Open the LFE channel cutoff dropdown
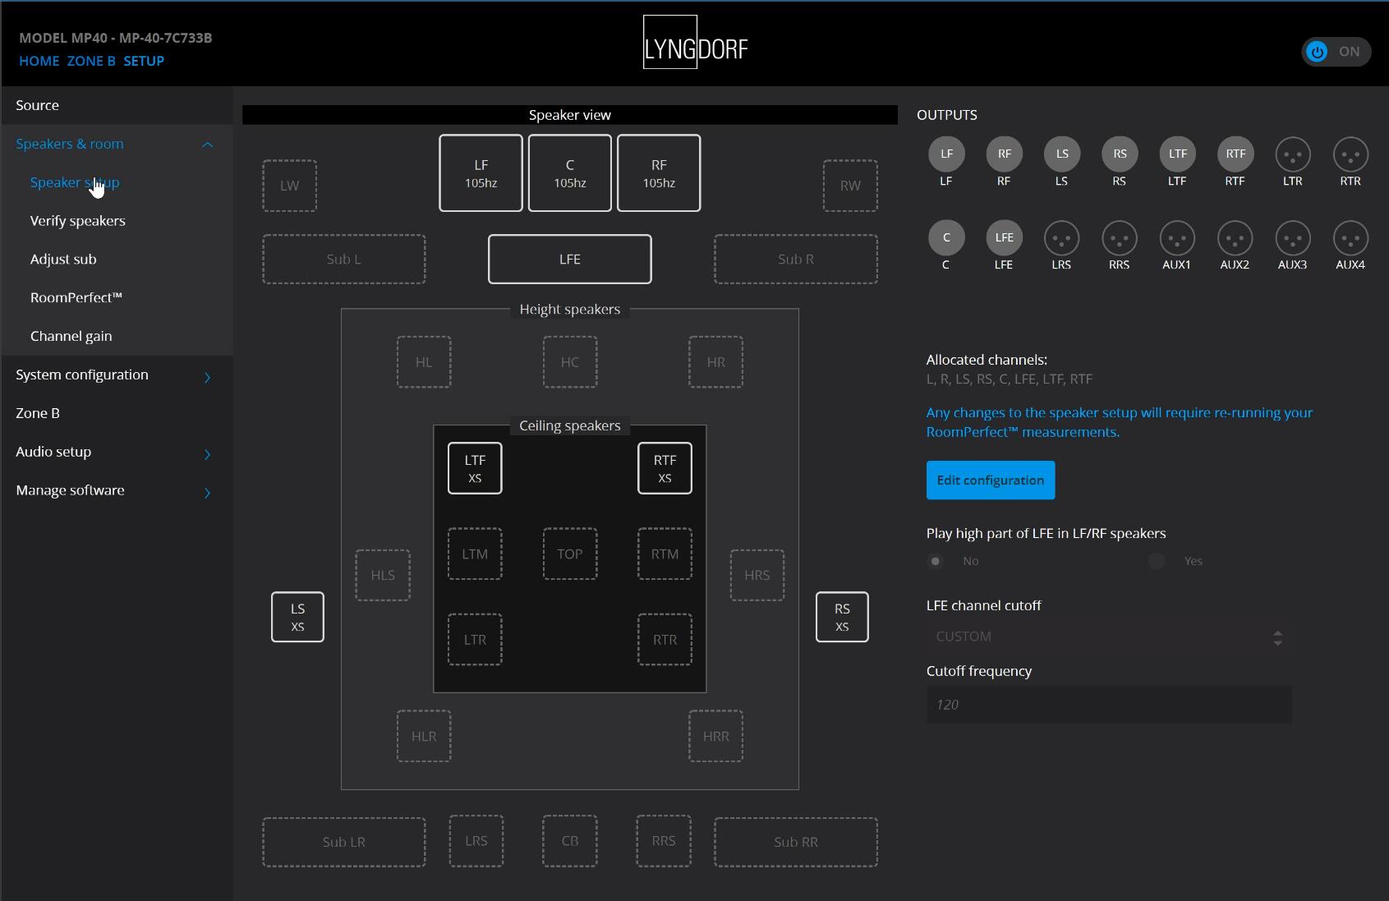Viewport: 1389px width, 901px height. click(1108, 637)
